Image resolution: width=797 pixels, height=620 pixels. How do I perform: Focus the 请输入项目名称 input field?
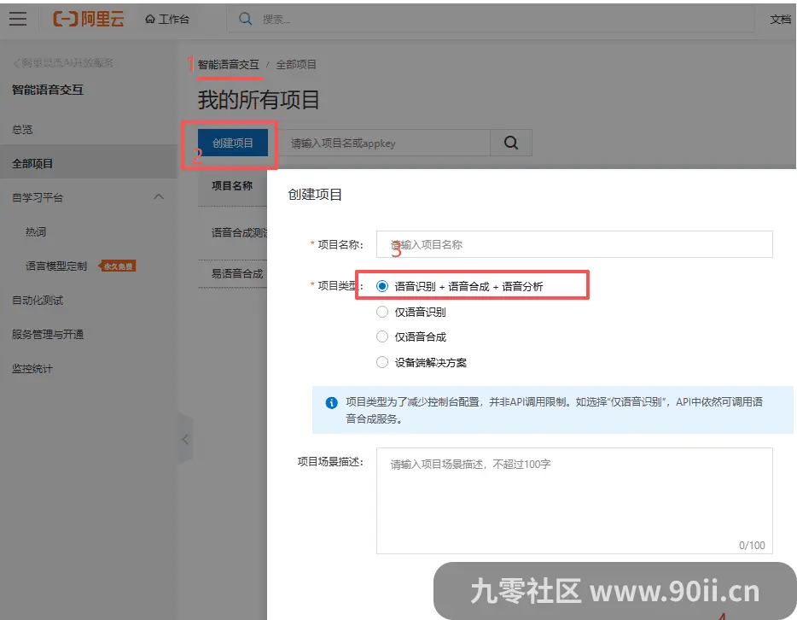[x=574, y=244]
